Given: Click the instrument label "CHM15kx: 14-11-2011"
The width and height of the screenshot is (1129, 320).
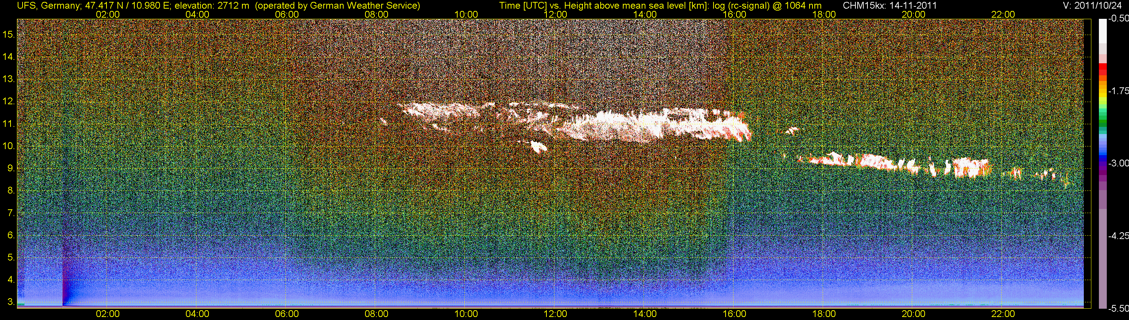Looking at the screenshot, I should tap(883, 6).
